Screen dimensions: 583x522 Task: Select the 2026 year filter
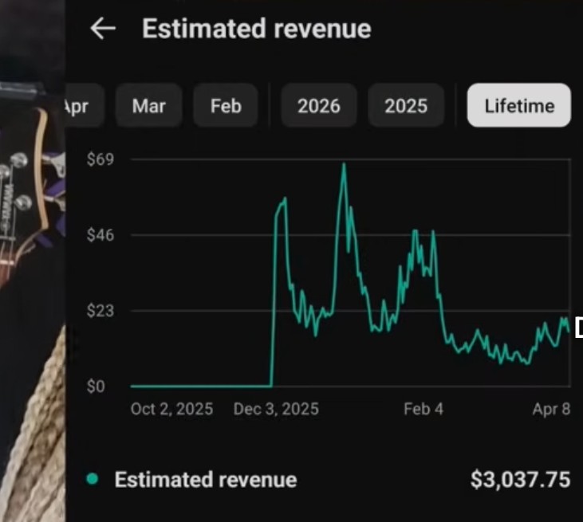click(318, 106)
